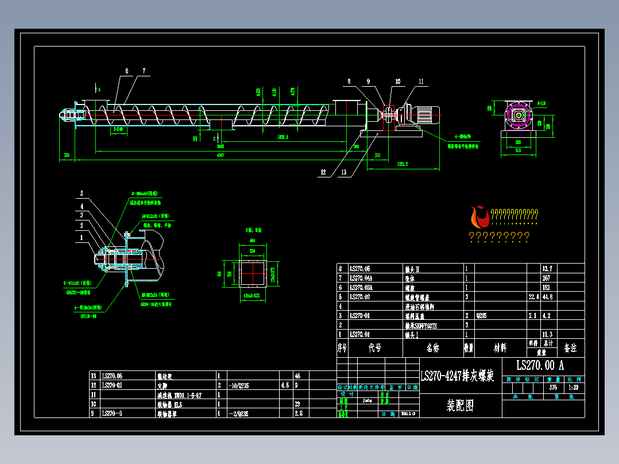Click balloon number 6 above the screw

tap(127, 71)
